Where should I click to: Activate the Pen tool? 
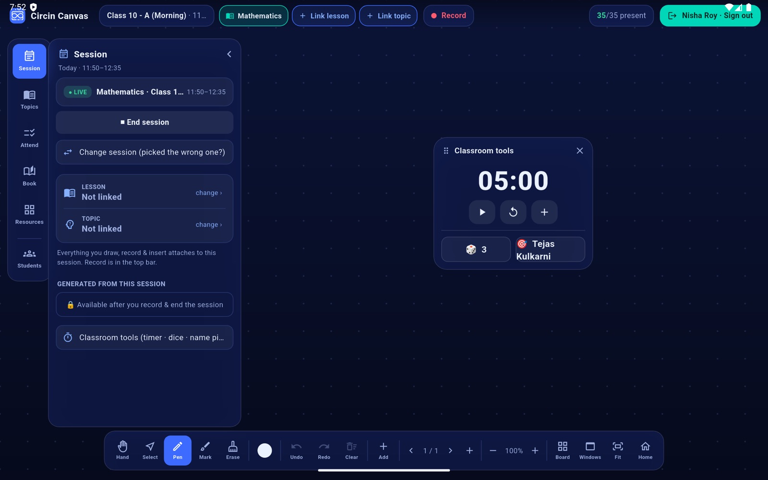178,450
